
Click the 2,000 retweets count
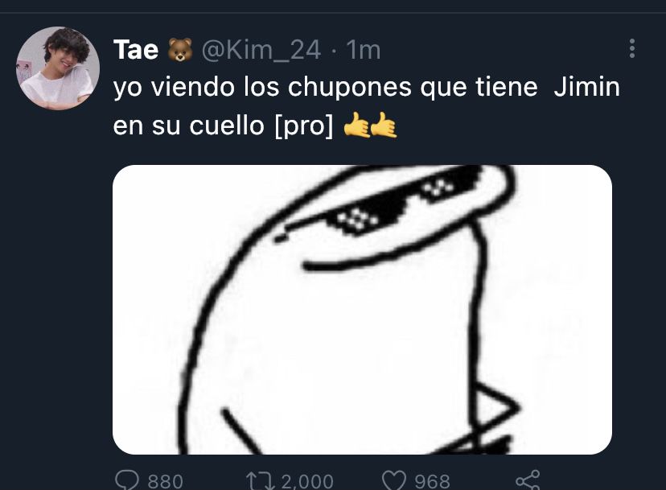pos(307,481)
